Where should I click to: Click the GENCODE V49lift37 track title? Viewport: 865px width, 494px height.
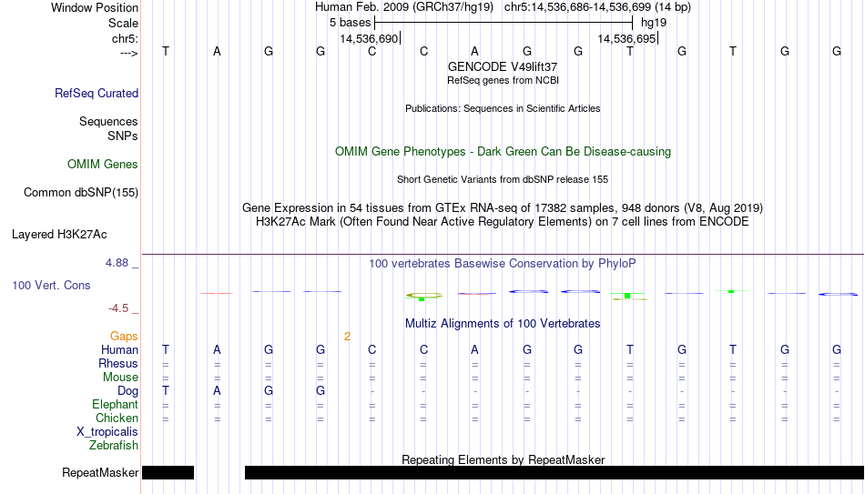pyautogui.click(x=503, y=66)
